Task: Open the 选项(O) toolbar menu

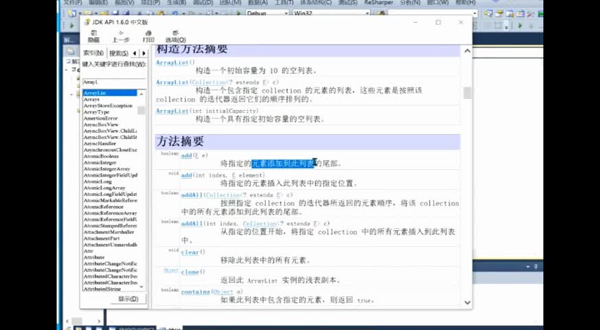Action: pyautogui.click(x=176, y=36)
